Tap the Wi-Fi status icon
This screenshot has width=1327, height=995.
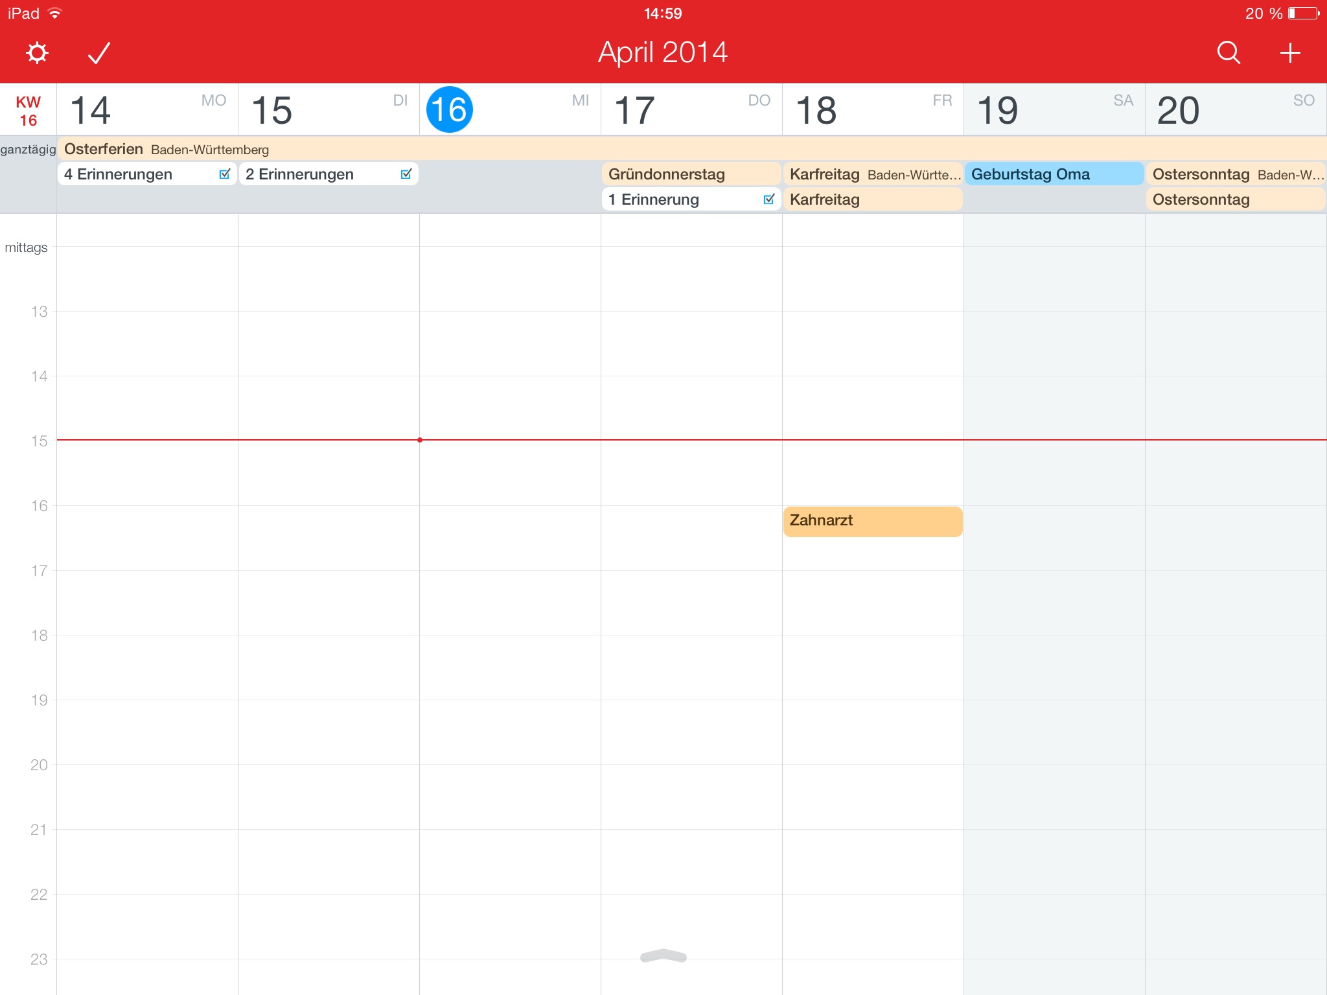[x=55, y=14]
